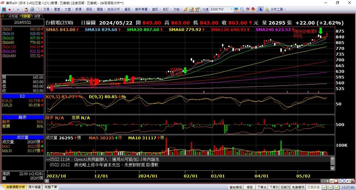The width and height of the screenshot is (356, 190).
Task: Open the 權證 dropdown menu
Action: (101, 10)
